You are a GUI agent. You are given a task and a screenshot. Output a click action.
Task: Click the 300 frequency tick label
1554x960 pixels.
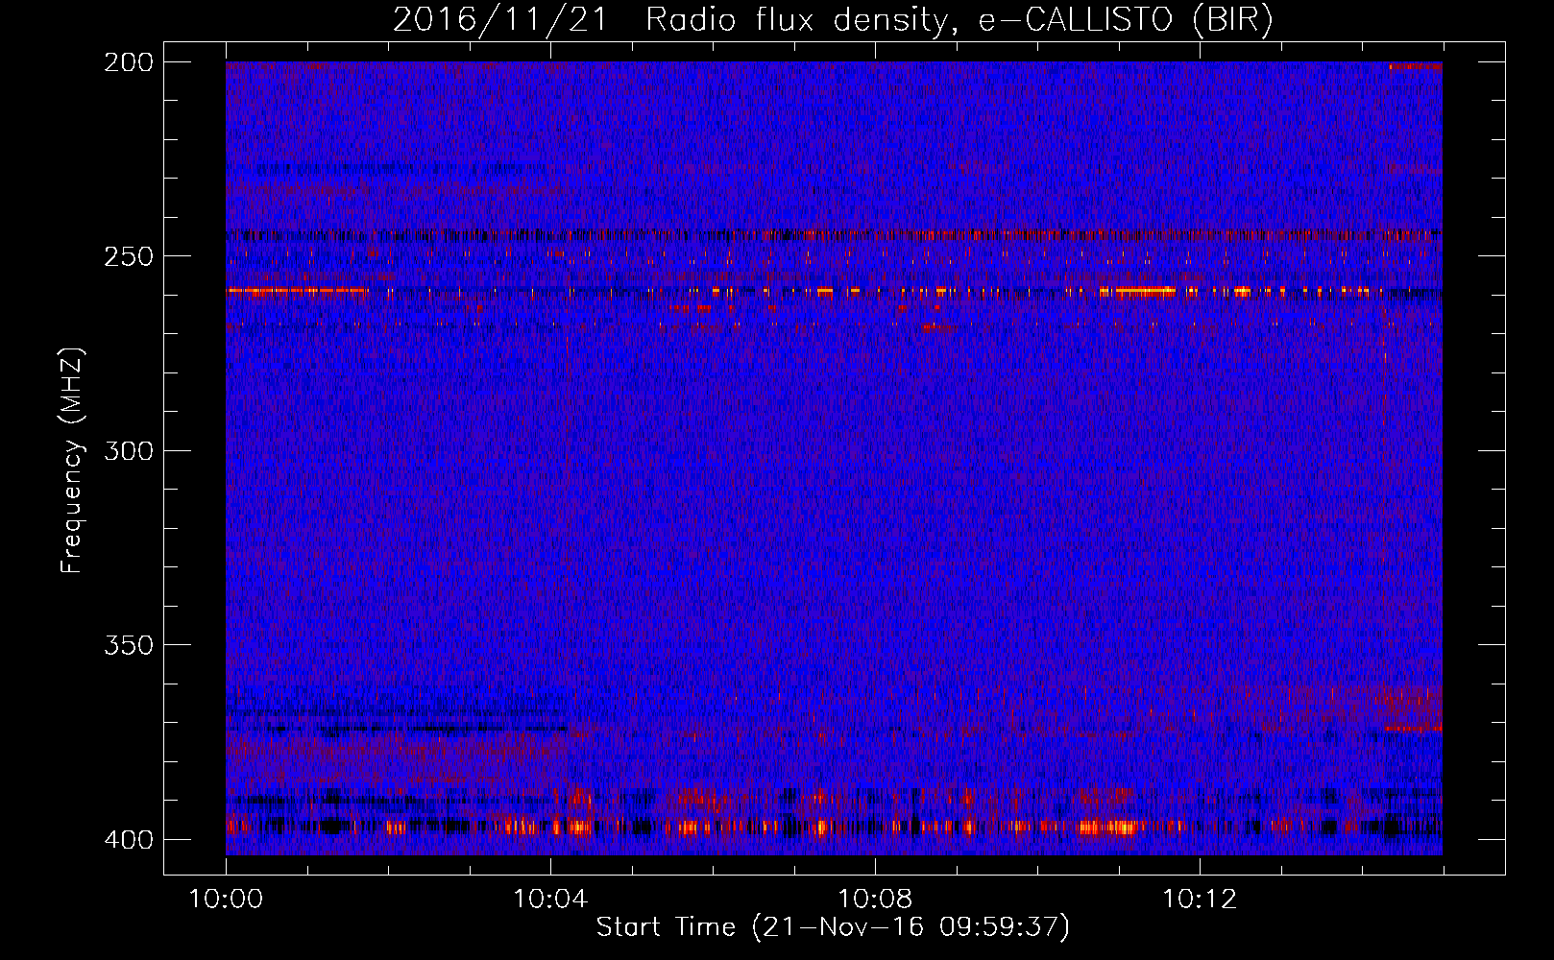pyautogui.click(x=129, y=450)
